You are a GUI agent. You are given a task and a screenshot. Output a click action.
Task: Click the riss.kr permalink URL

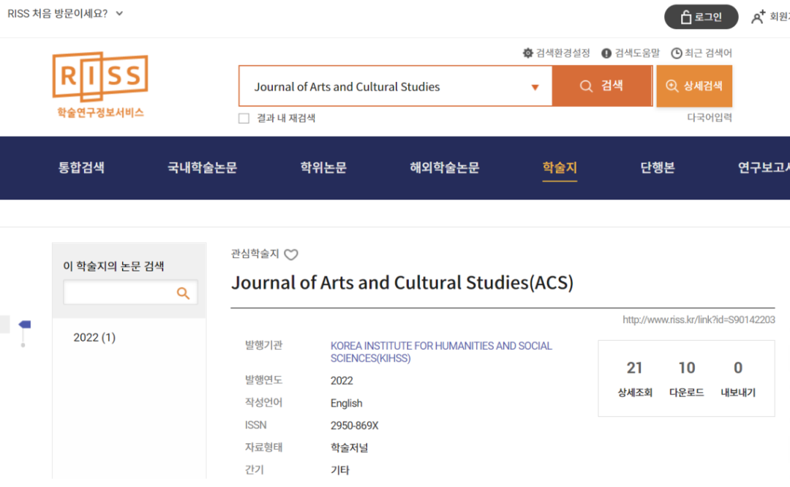[699, 320]
